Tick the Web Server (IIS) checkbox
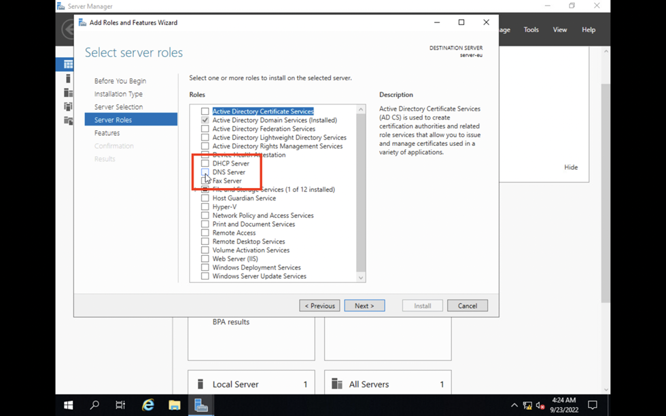 [205, 259]
